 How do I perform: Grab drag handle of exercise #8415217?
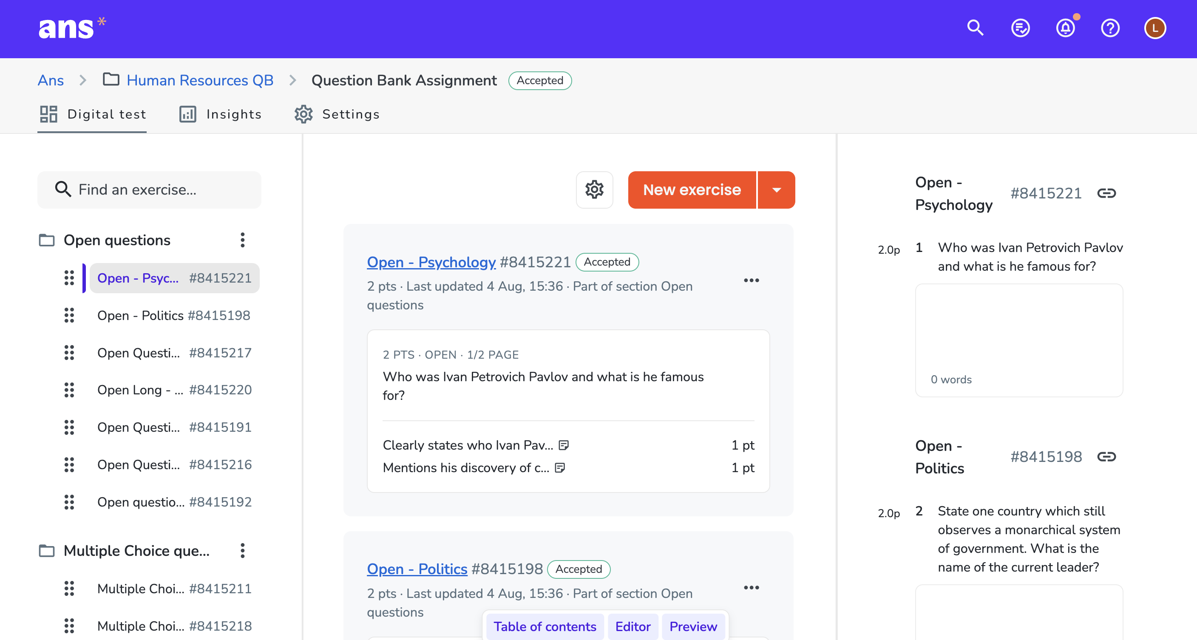tap(69, 353)
